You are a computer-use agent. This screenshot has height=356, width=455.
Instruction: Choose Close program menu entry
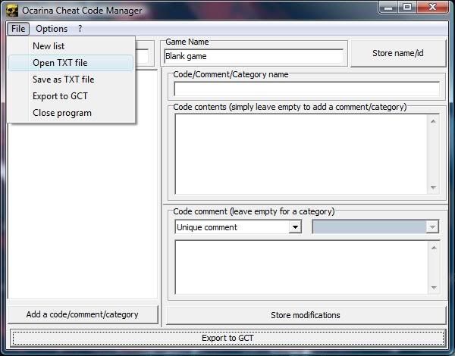point(71,113)
